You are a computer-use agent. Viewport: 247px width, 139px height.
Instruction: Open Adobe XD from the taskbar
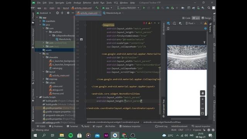106,136
